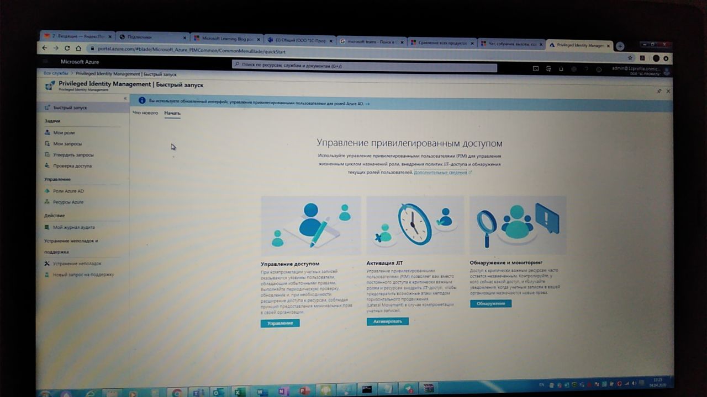
Task: Click the Microsoft Azure home title
Action: pos(80,62)
